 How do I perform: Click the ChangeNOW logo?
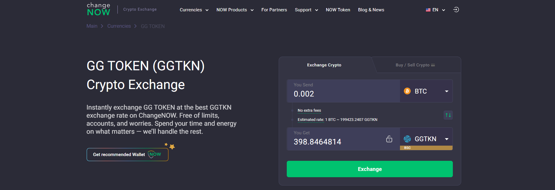(x=99, y=10)
